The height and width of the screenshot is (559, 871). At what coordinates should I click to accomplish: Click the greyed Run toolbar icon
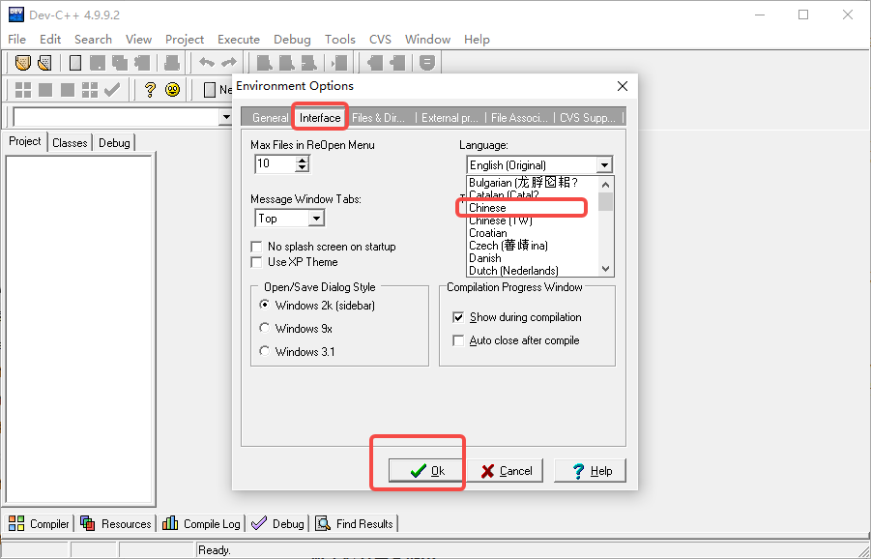click(x=45, y=90)
